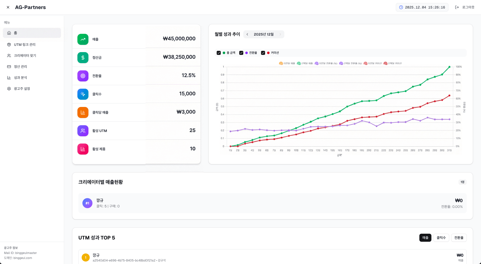The image size is (481, 264).
Task: Select the top-ranked 깡규 UTM entry
Action: point(272,257)
